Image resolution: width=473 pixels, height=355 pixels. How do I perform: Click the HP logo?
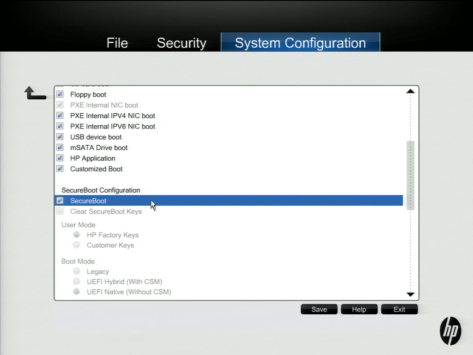tap(450, 331)
